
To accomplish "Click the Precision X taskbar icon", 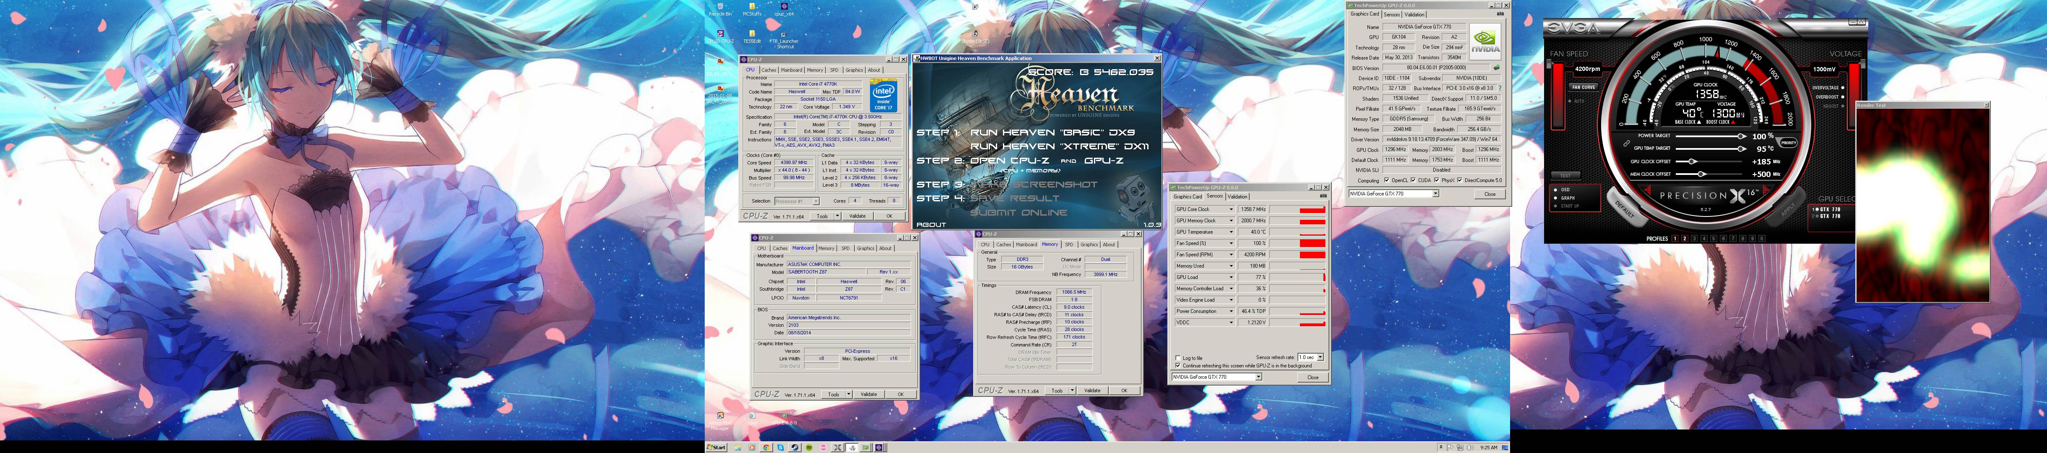I will click(x=838, y=448).
